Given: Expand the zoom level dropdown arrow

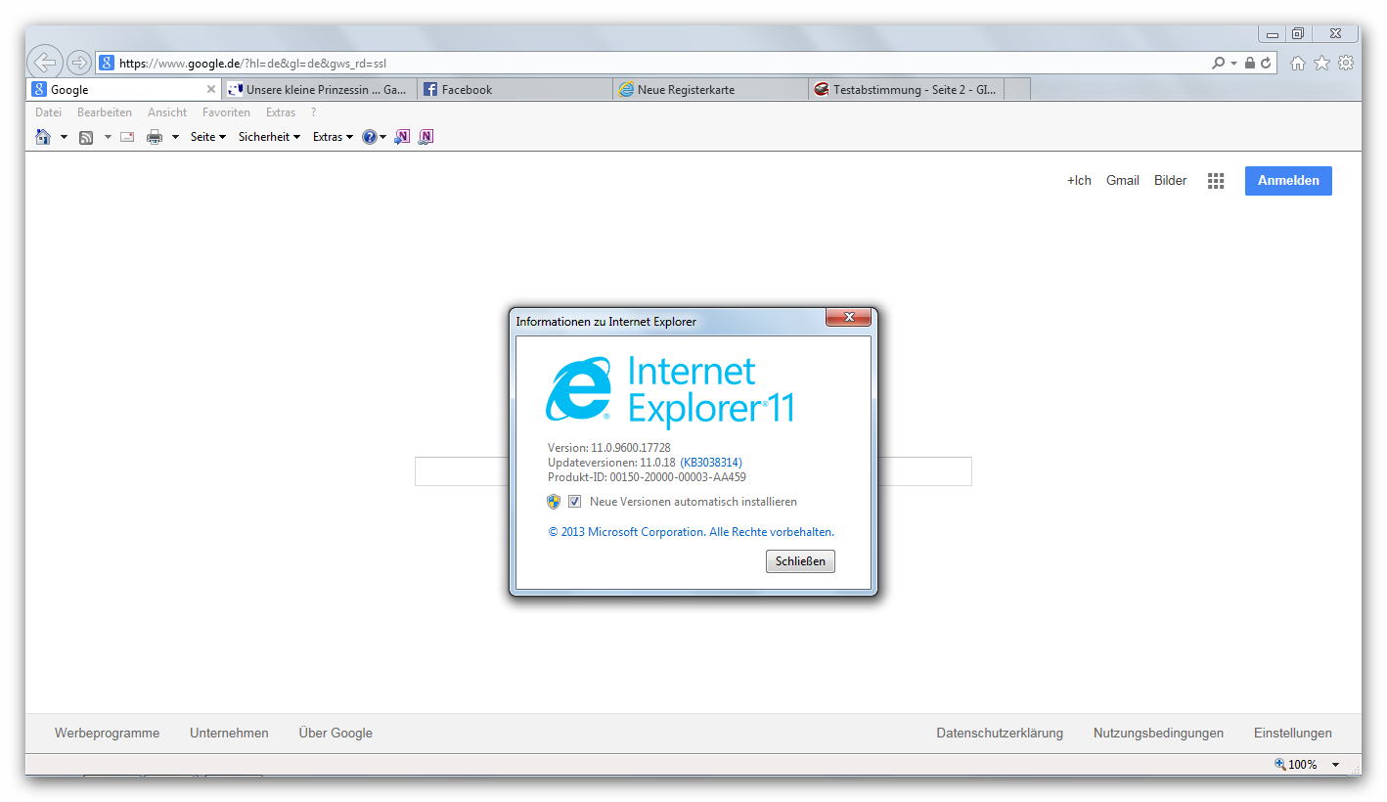Looking at the screenshot, I should (1335, 765).
